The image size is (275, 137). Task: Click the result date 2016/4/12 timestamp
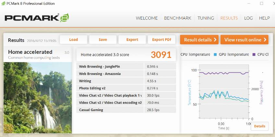(x=42, y=41)
